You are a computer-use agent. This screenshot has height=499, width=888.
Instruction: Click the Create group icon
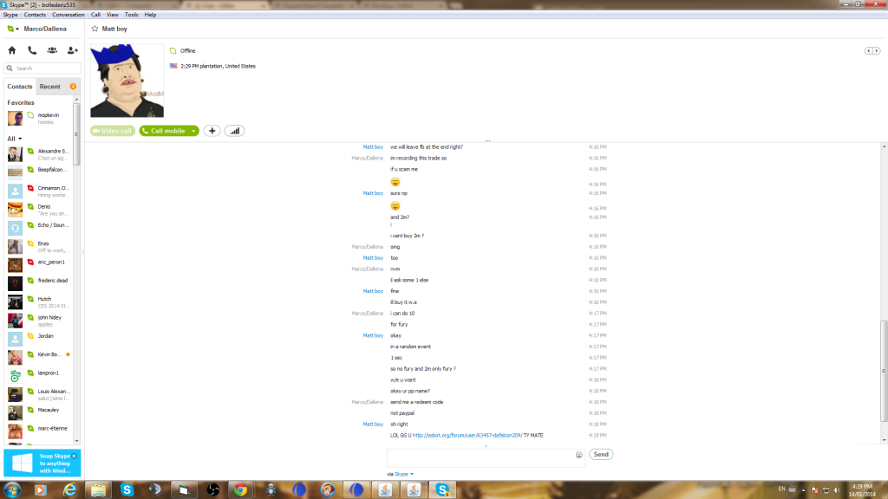tap(53, 50)
